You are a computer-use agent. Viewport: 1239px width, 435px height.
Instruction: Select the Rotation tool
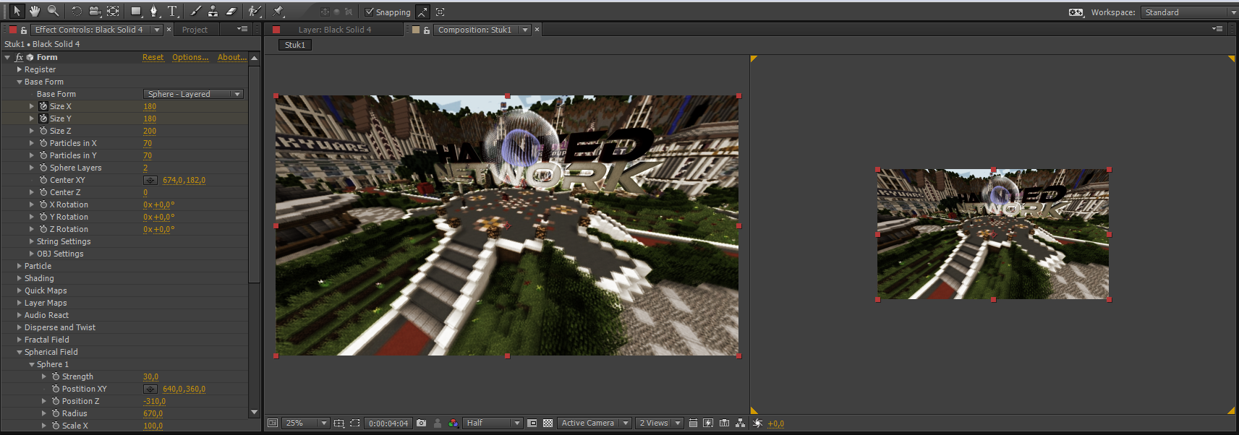point(77,11)
